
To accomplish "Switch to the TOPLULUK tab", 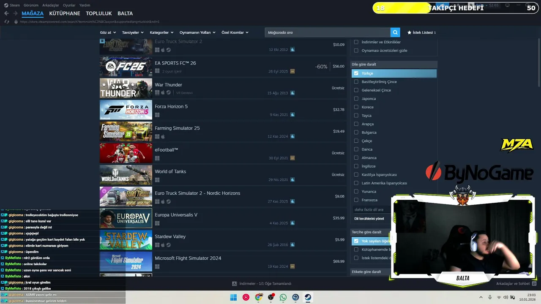I will 99,14.
